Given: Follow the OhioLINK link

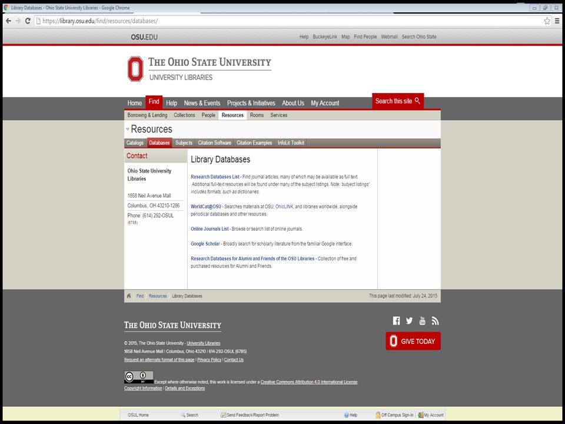Looking at the screenshot, I should point(284,207).
